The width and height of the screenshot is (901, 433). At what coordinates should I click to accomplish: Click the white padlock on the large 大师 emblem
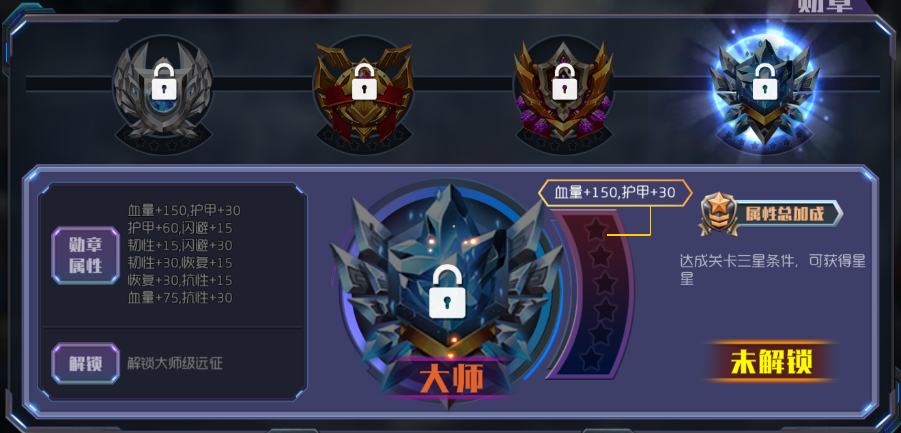coord(447,292)
